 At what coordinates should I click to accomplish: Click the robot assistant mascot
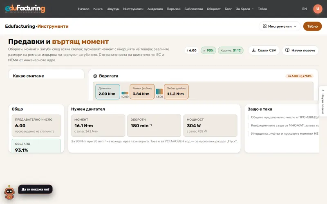(9, 192)
